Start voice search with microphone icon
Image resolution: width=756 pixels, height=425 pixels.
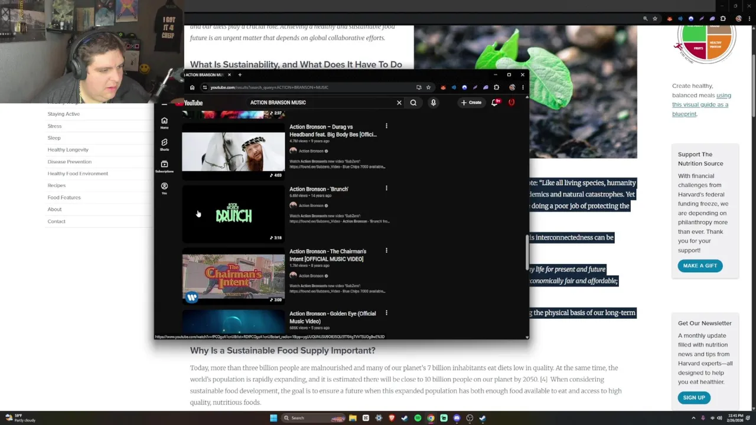433,103
